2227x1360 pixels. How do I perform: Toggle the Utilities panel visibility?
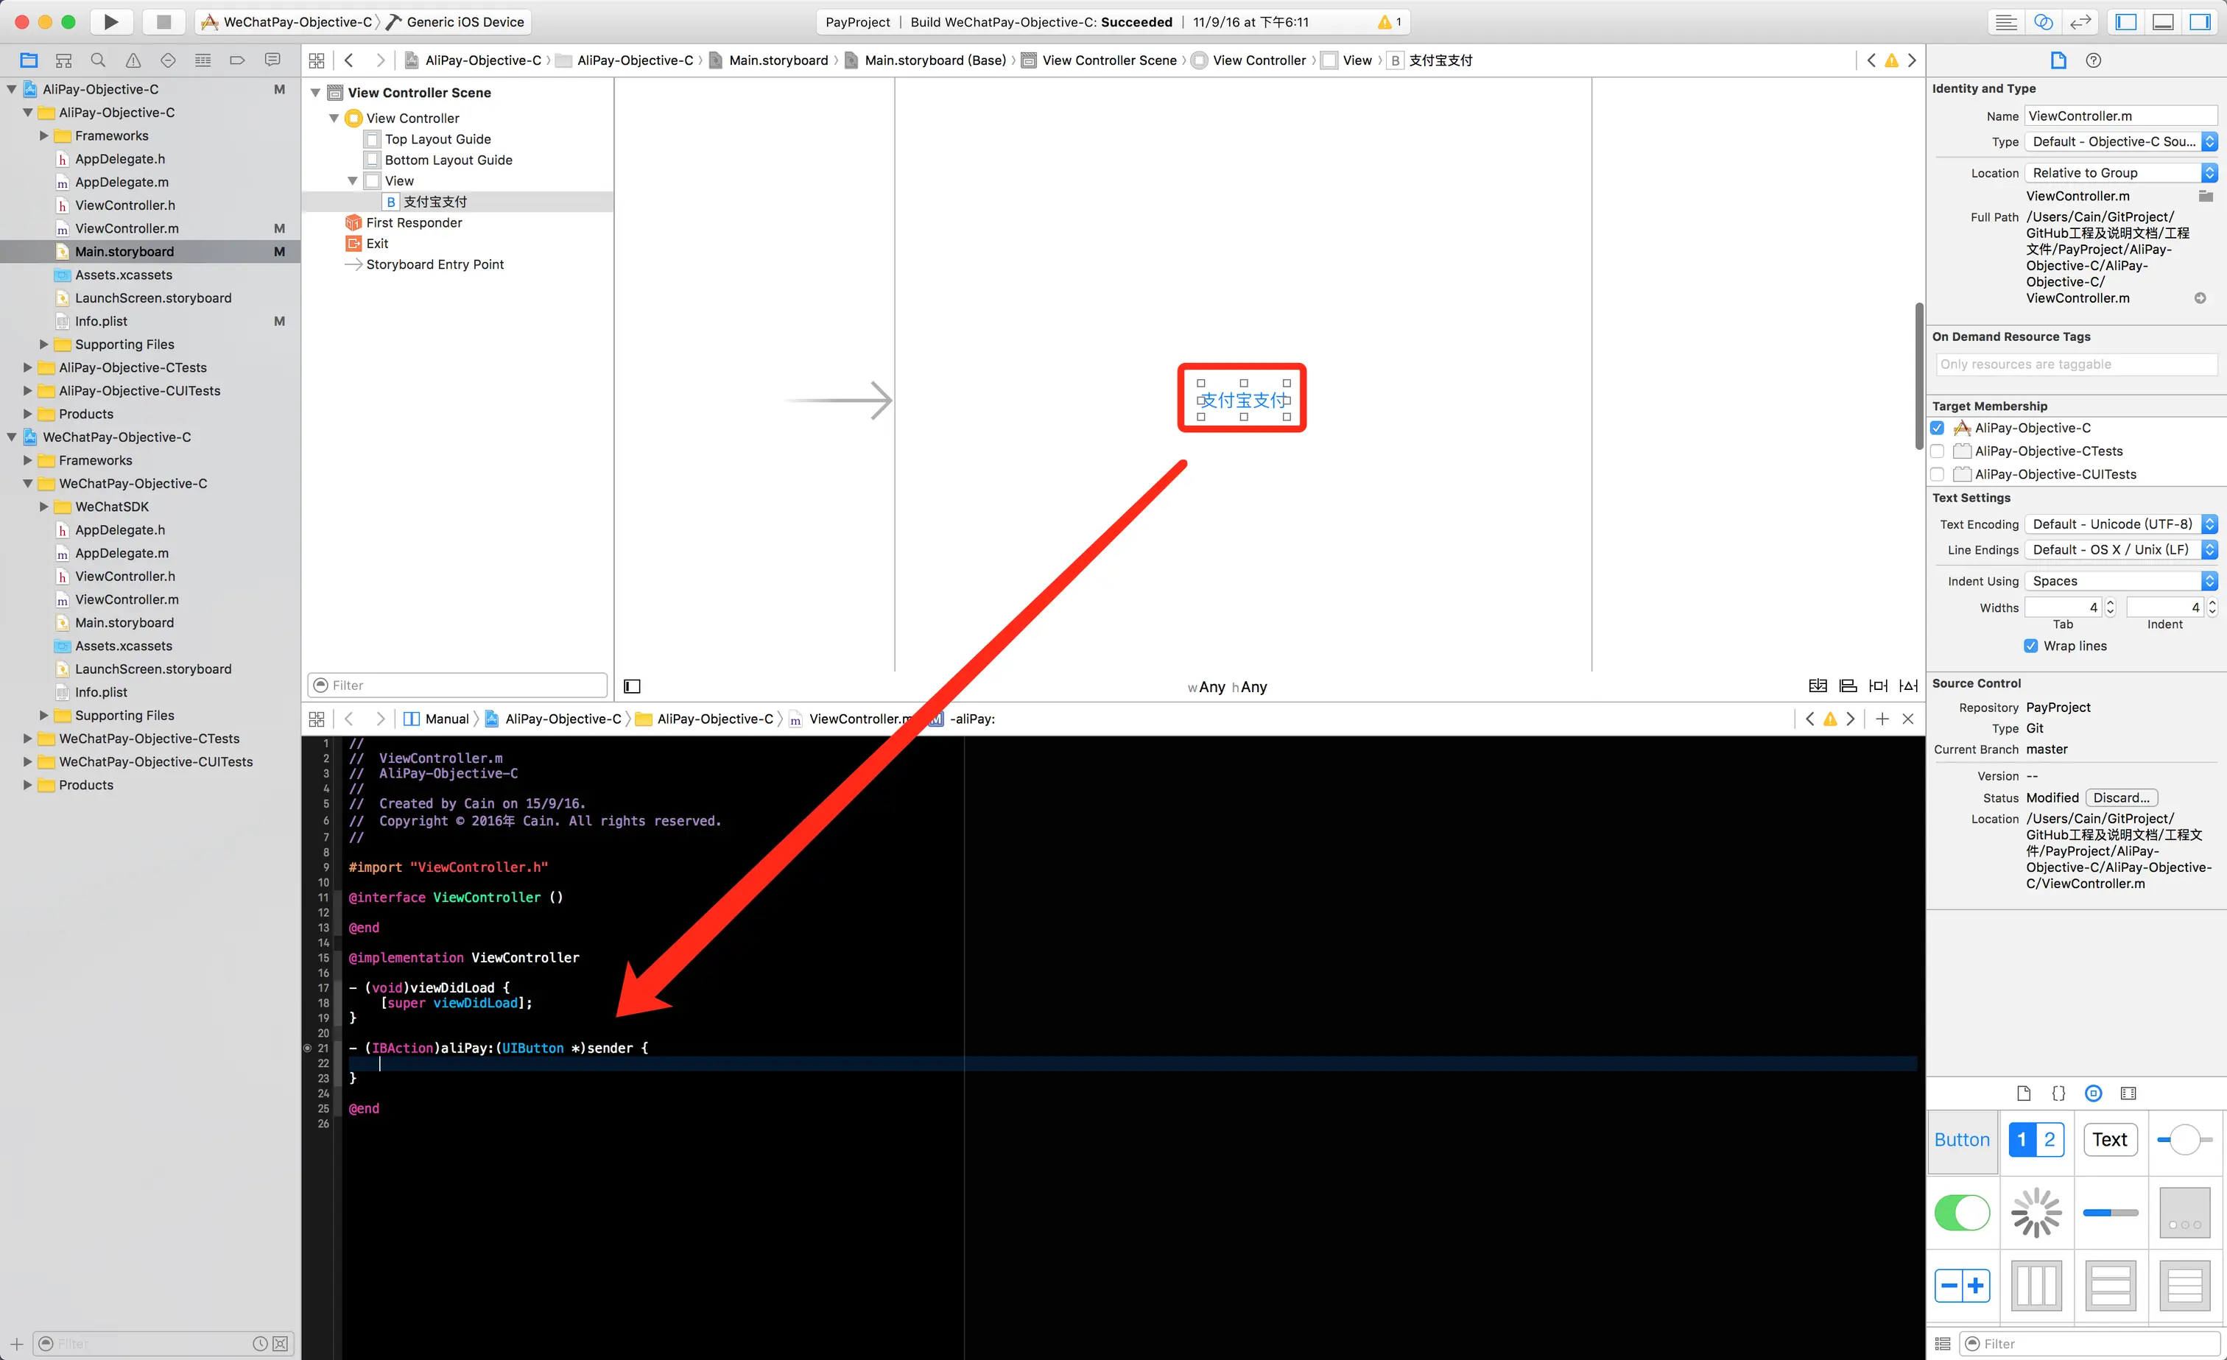click(x=2199, y=21)
